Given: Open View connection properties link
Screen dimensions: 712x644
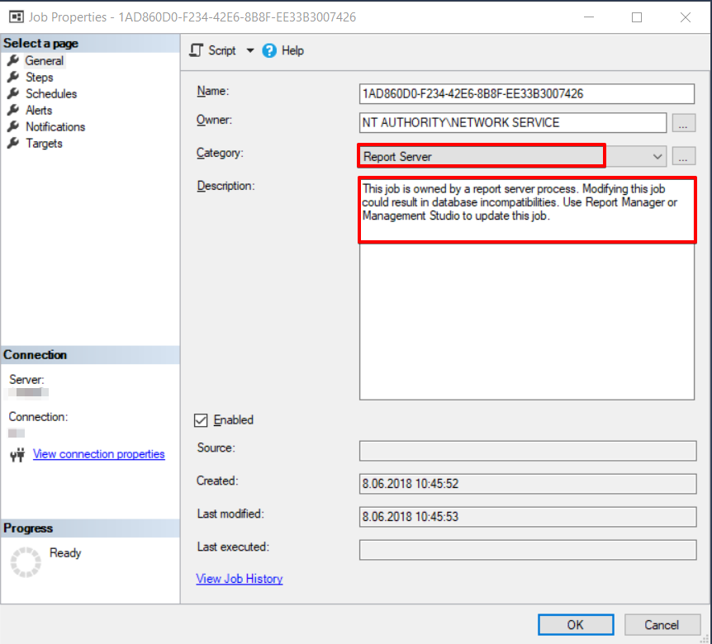Looking at the screenshot, I should coord(98,454).
